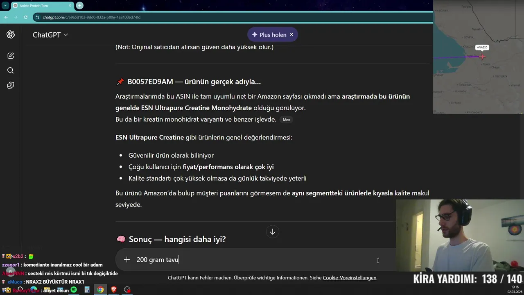Open a new browser tab with plus button

pos(79,5)
